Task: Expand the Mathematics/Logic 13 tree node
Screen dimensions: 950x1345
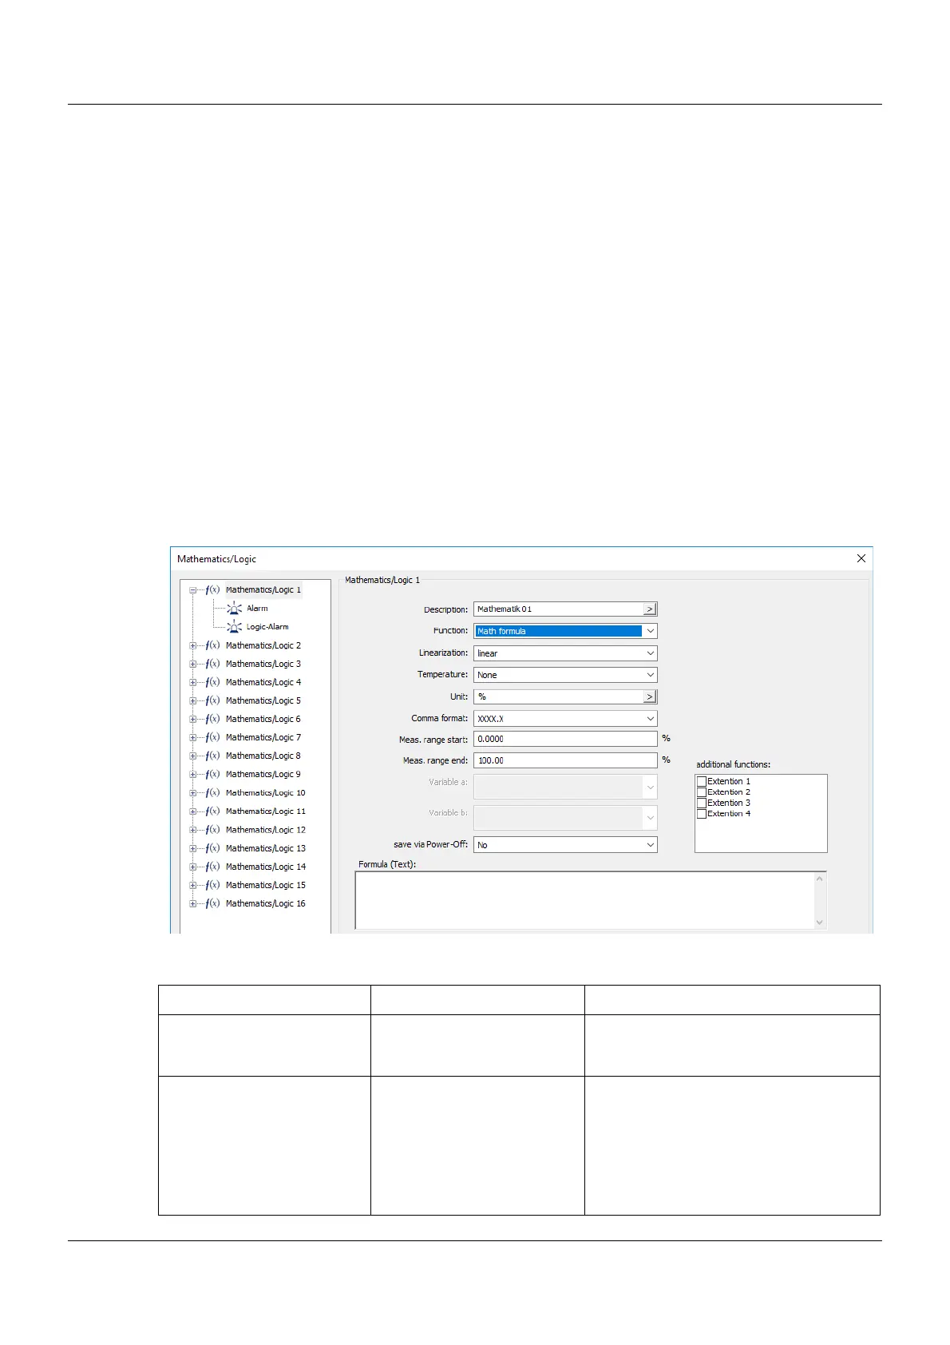Action: 192,848
